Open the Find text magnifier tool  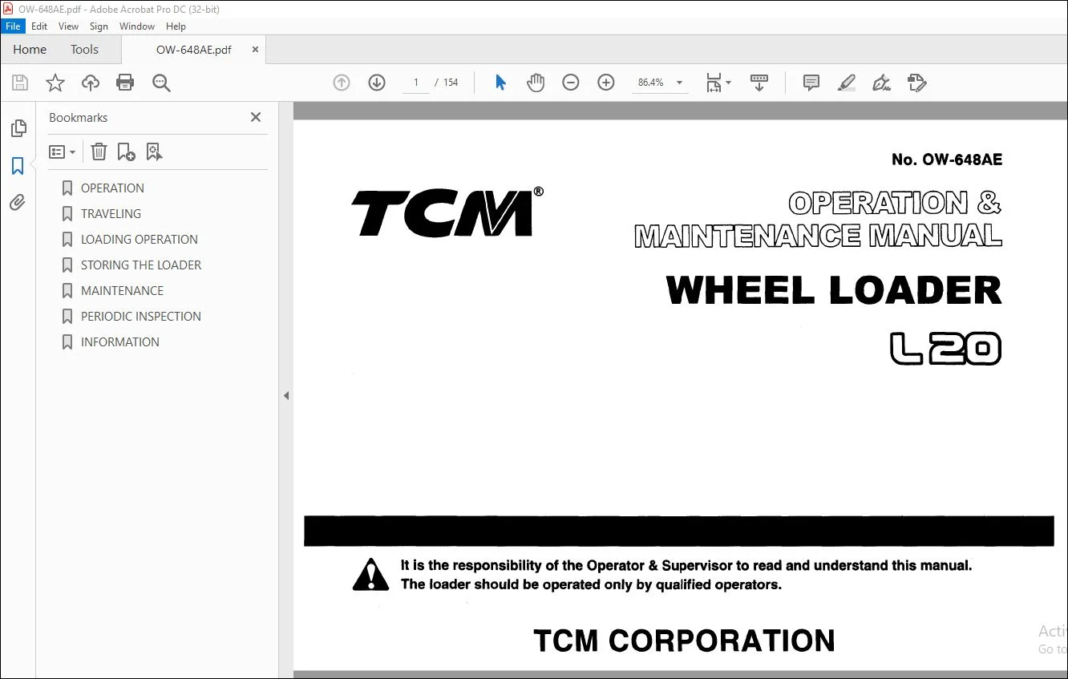tap(161, 83)
